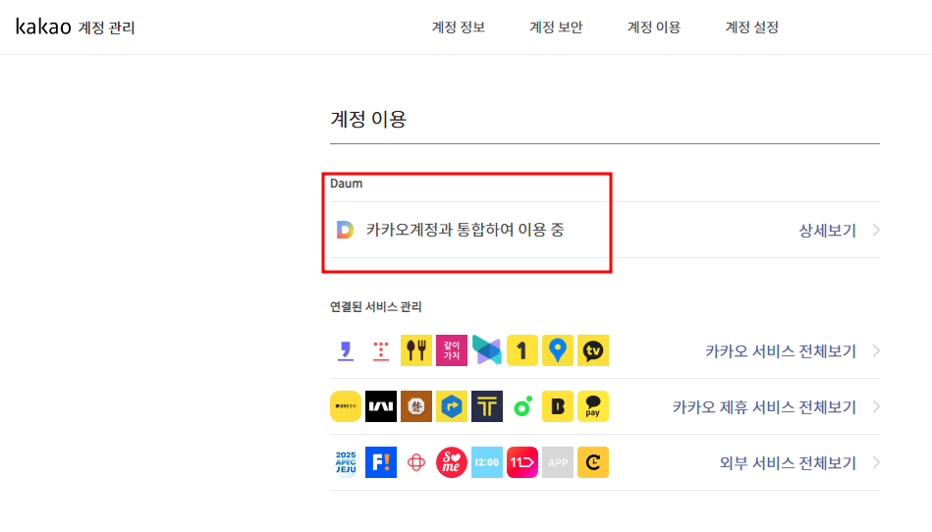Image resolution: width=932 pixels, height=532 pixels.
Task: Open the 11st red tag icon
Action: [522, 462]
